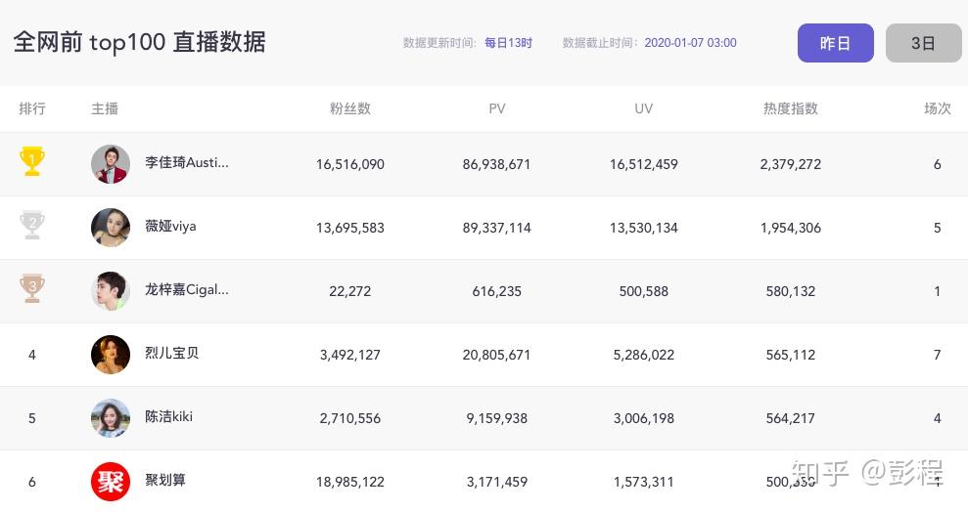The width and height of the screenshot is (968, 512).
Task: Click 龙梓嘉Cigal's avatar picture
Action: coord(111,291)
